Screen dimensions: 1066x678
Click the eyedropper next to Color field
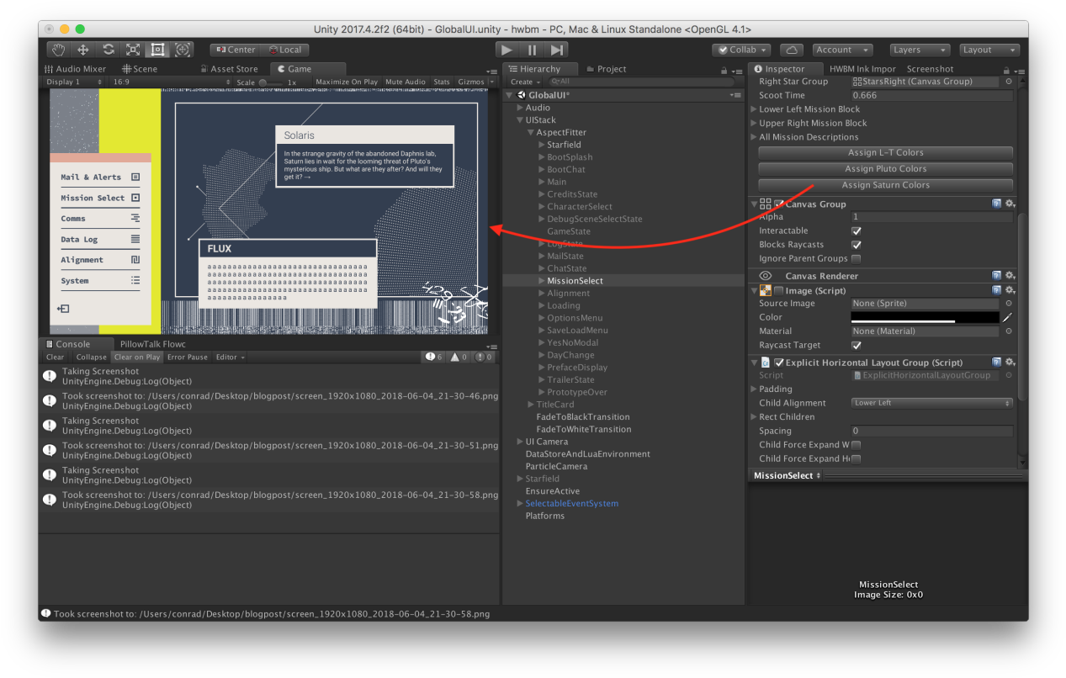pyautogui.click(x=1007, y=318)
